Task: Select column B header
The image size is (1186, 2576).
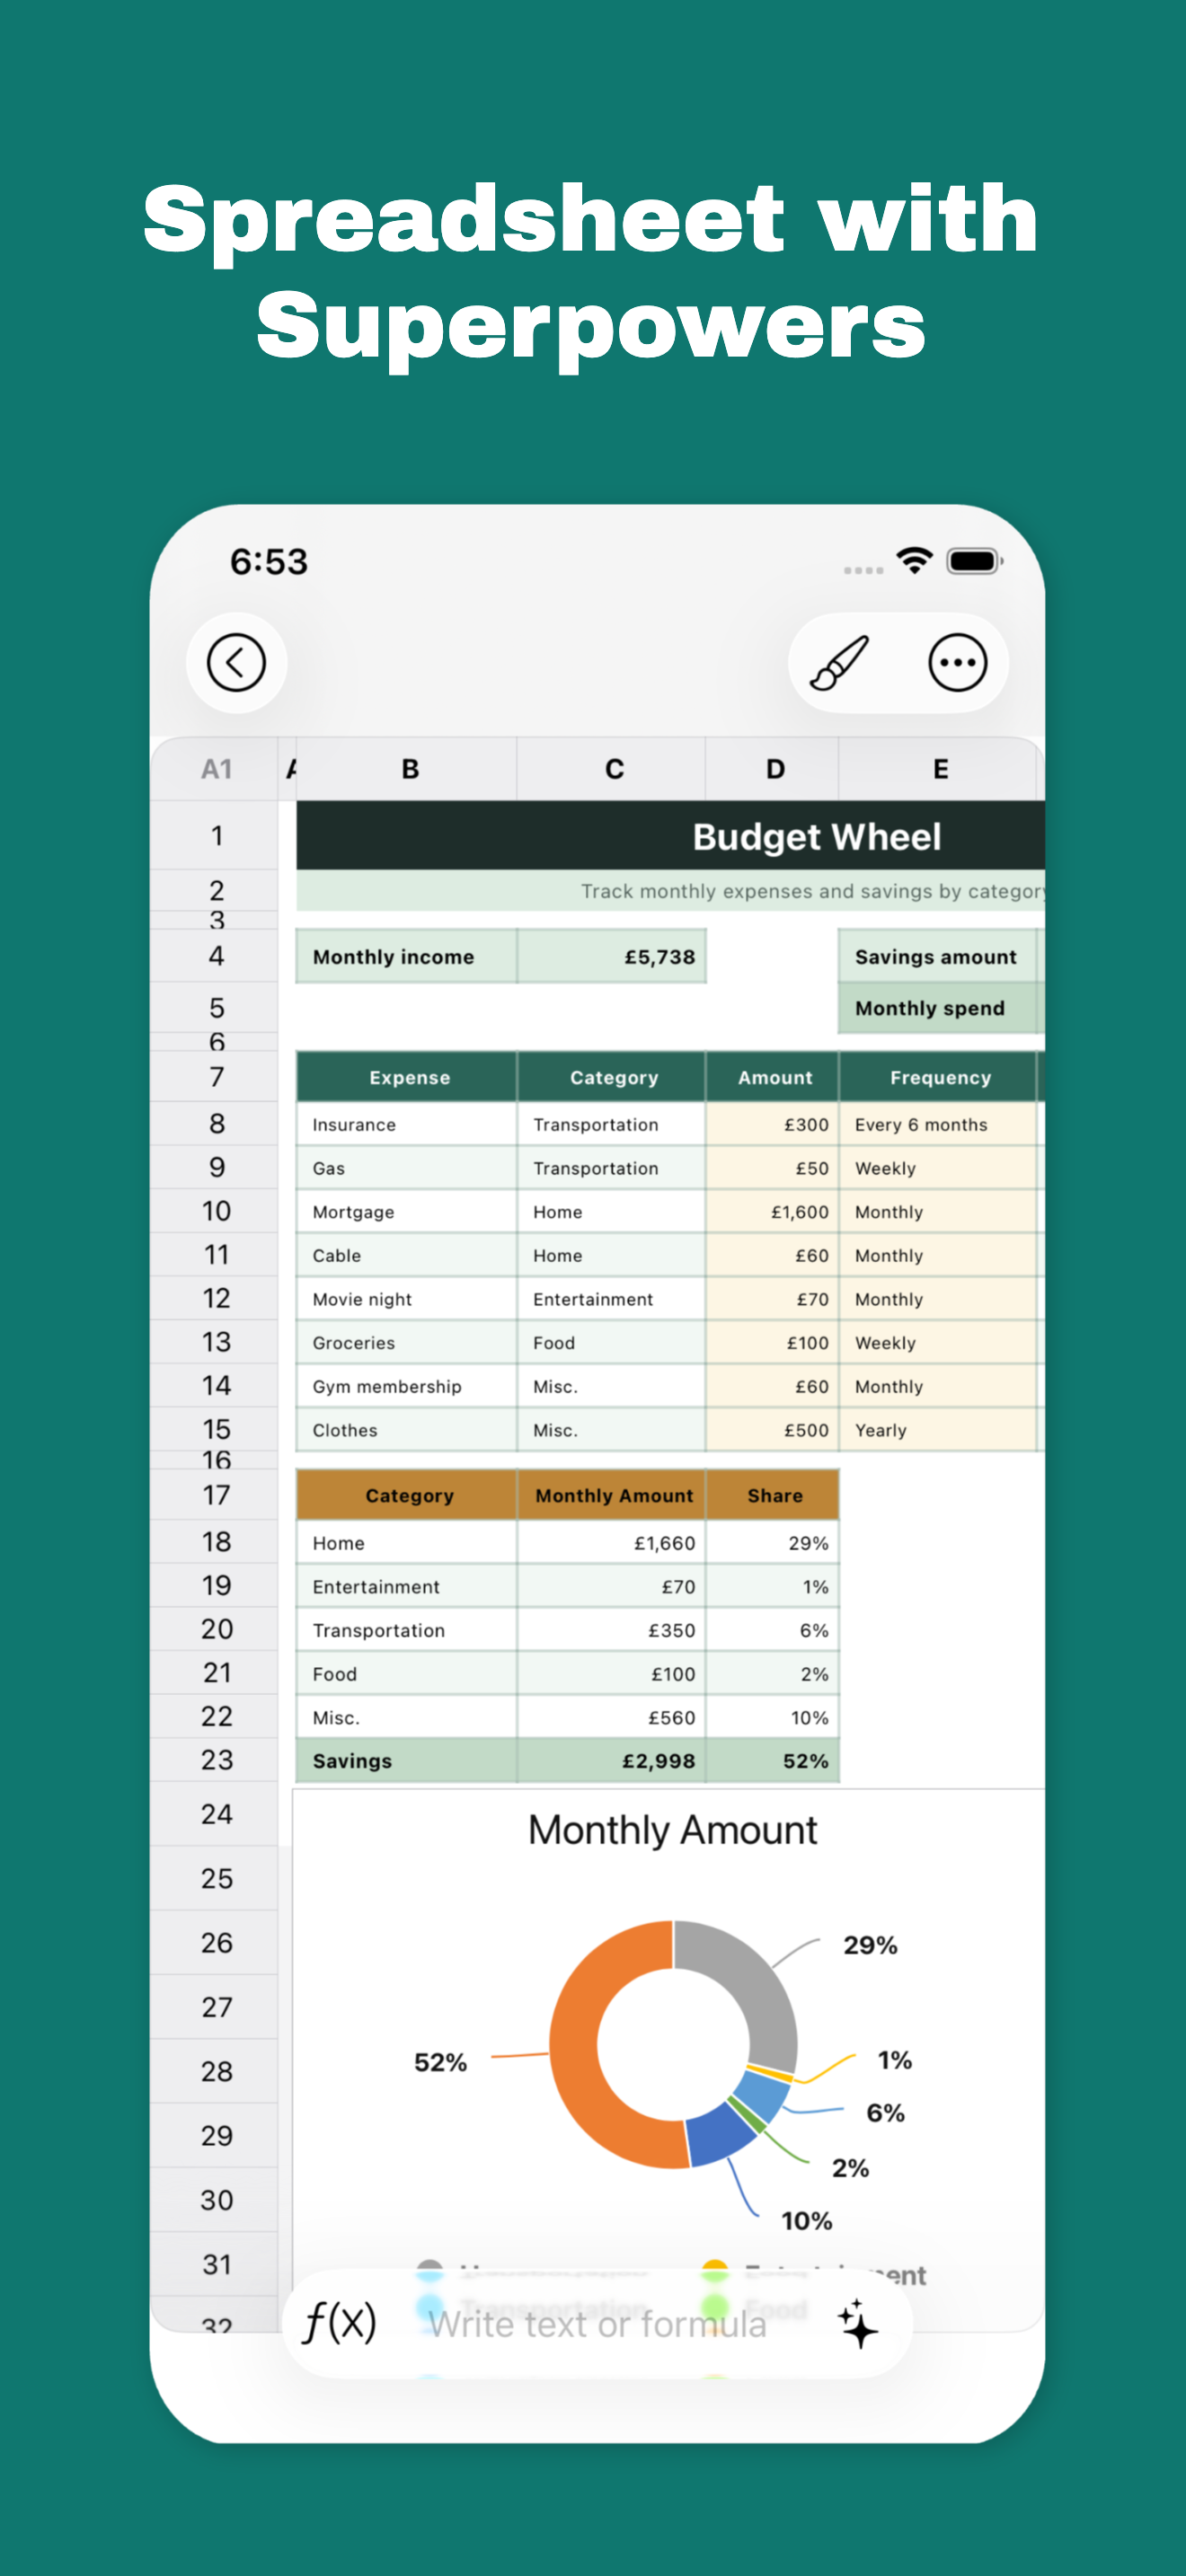Action: click(408, 769)
